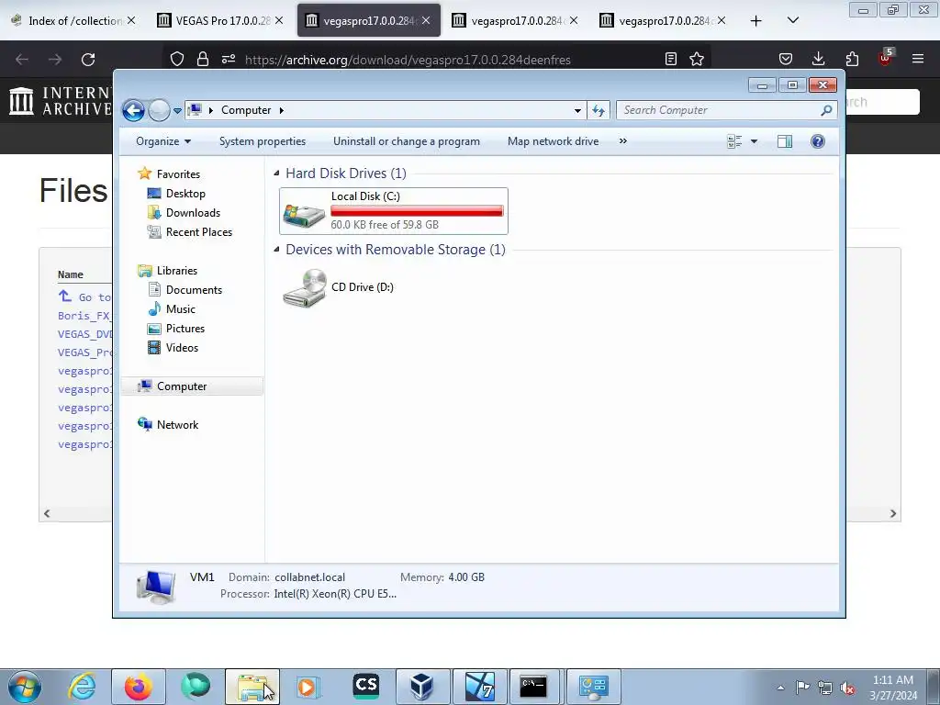The height and width of the screenshot is (705, 940).
Task: Toggle Firefox reader view icon
Action: 671,59
